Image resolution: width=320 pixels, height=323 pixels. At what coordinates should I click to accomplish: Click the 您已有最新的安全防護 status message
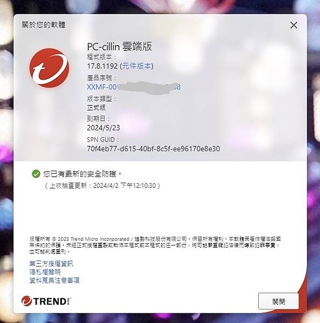[x=82, y=174]
